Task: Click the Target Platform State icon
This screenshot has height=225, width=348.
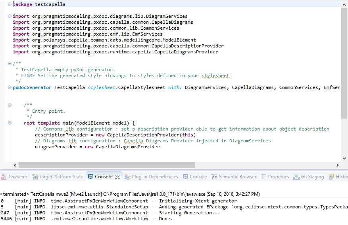Action: pos(35,177)
